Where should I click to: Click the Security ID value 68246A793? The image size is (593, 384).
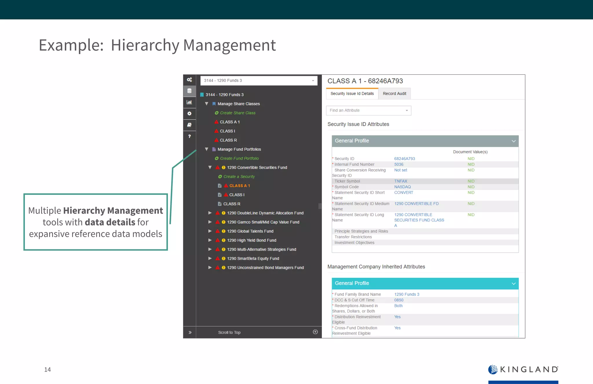(405, 159)
